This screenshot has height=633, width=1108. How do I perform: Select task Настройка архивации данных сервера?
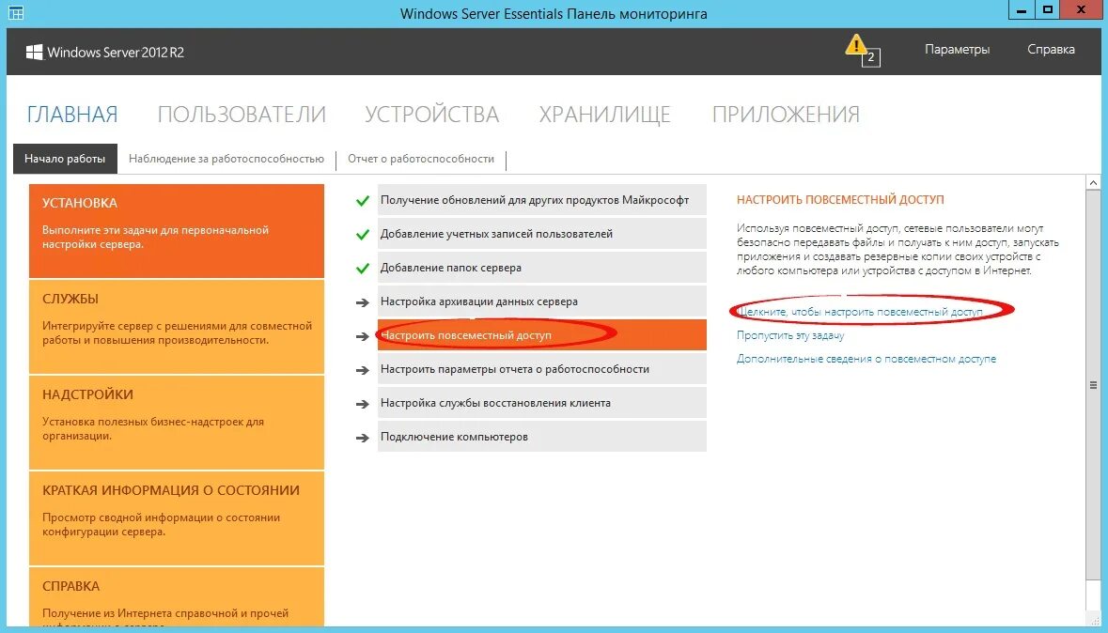coord(542,301)
